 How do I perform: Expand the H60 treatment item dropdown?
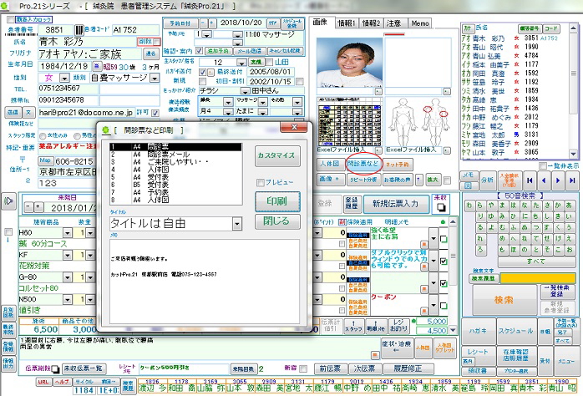pos(68,233)
